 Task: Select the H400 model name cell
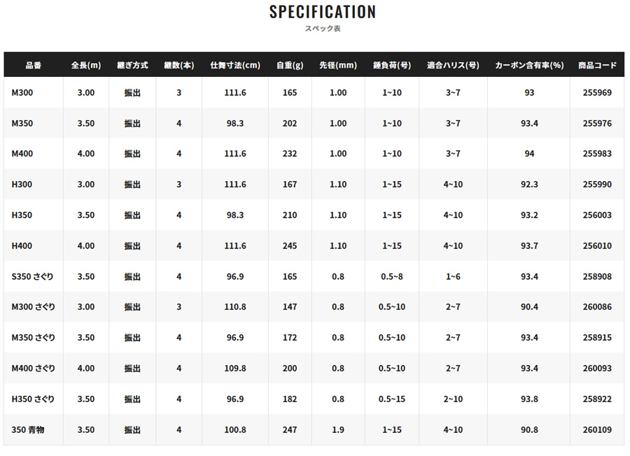[x=22, y=245]
